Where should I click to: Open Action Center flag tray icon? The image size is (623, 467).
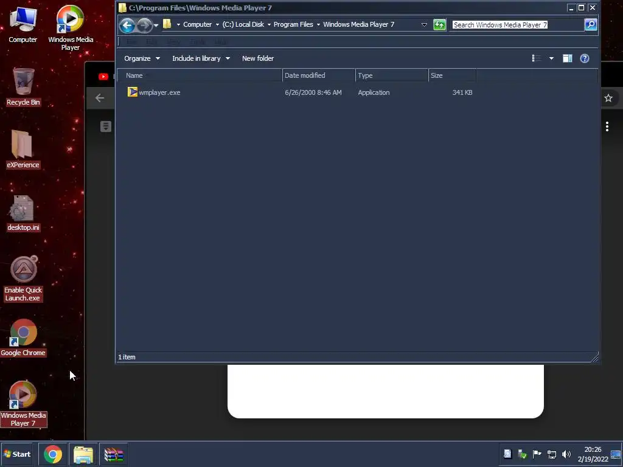pyautogui.click(x=537, y=454)
